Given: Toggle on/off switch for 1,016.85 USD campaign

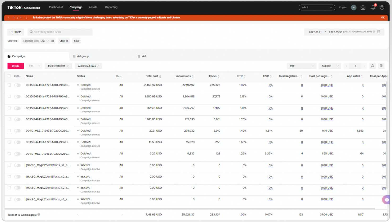Looking at the screenshot, I should 17,119.
